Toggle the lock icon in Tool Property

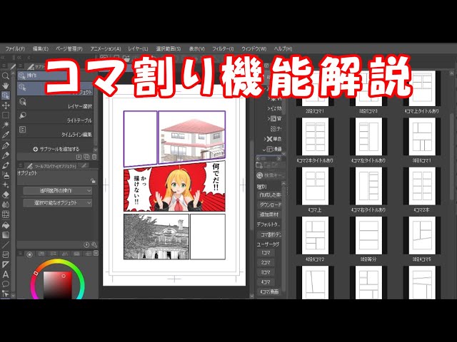click(93, 181)
